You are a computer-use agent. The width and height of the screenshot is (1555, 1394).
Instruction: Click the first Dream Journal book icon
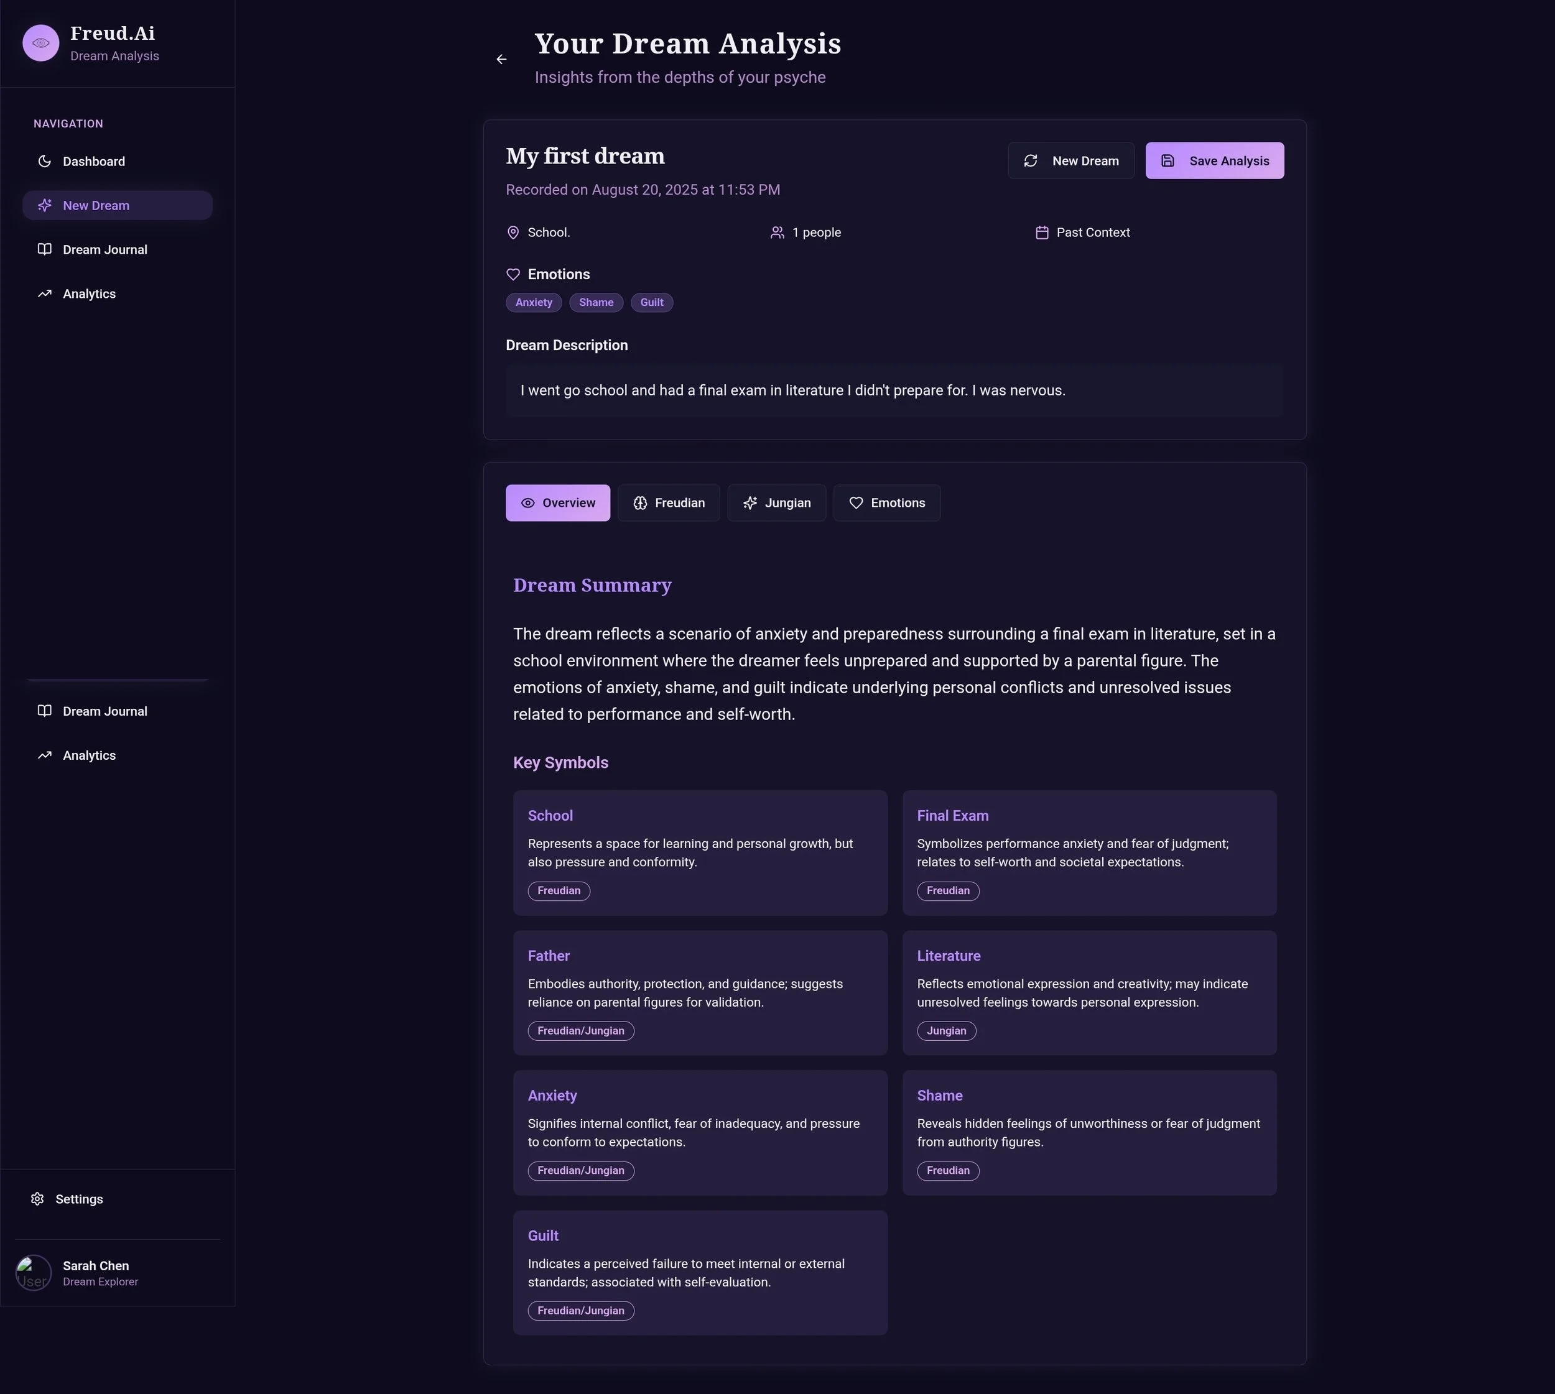click(44, 250)
